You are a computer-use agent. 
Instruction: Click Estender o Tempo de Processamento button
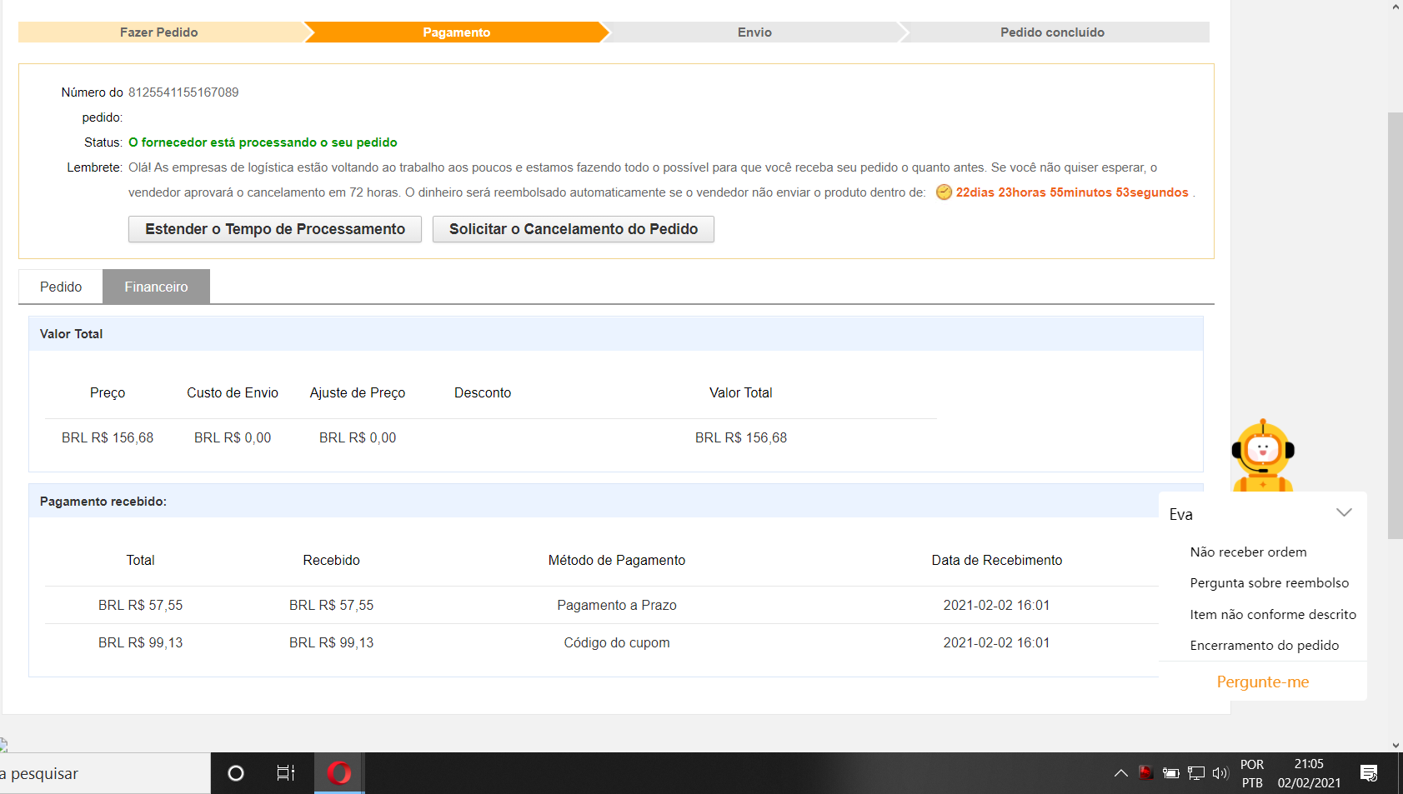[x=275, y=229]
